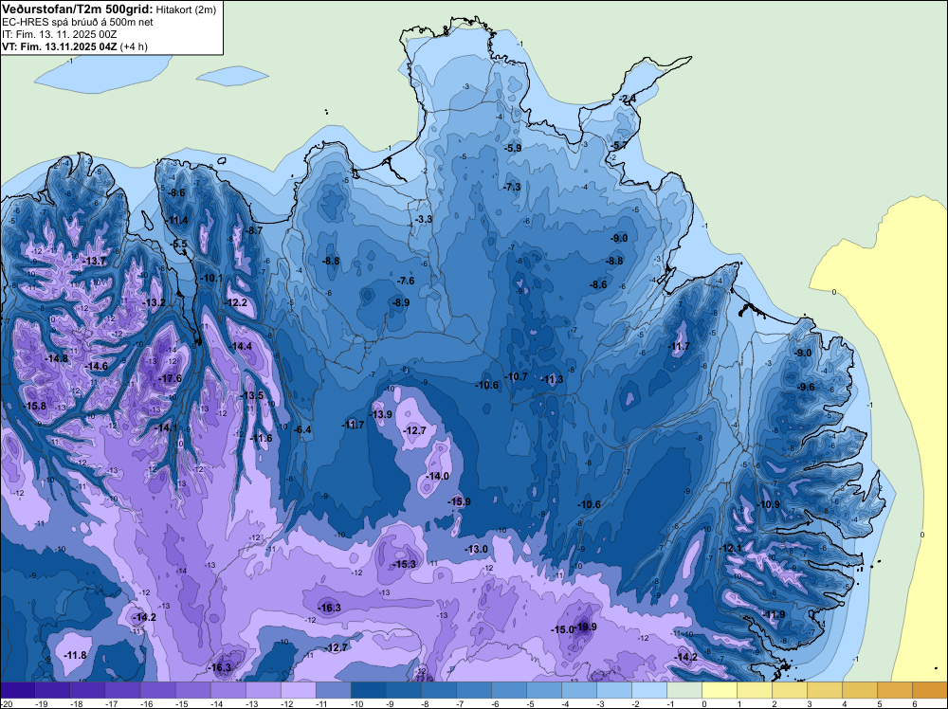
Task: Click legend swatch between -6 and -5
Action: click(x=508, y=691)
